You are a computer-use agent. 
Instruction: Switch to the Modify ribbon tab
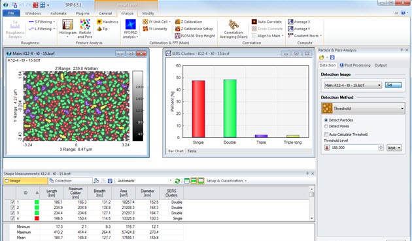(x=148, y=13)
